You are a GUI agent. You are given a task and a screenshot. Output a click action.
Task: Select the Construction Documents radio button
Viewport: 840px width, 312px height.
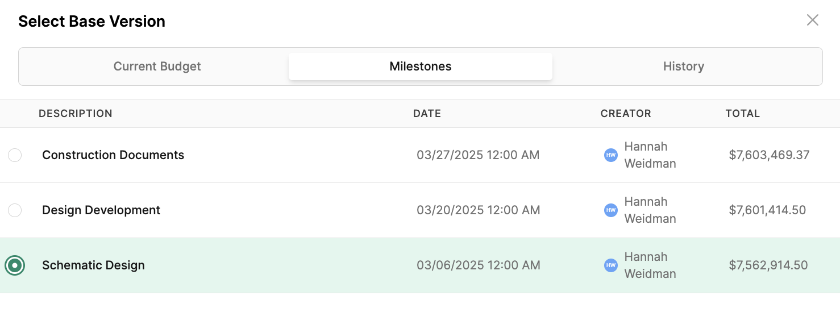click(x=15, y=155)
